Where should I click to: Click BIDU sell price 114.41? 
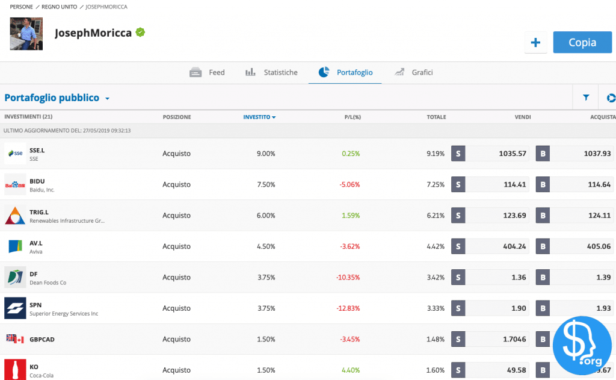(515, 184)
